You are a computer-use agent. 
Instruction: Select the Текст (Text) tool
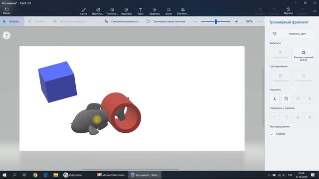140,11
